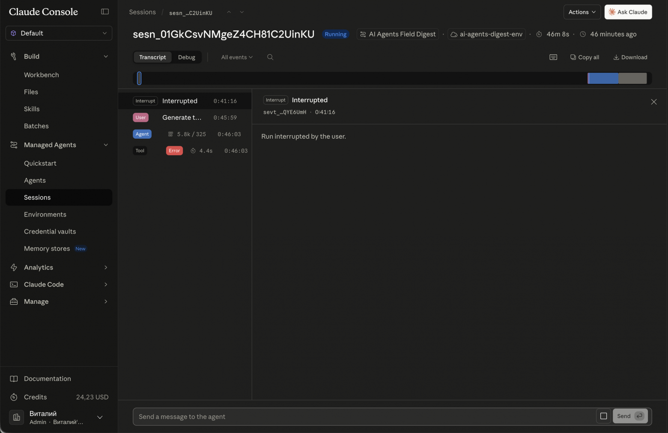668x433 pixels.
Task: Collapse the Build section
Action: (106, 56)
